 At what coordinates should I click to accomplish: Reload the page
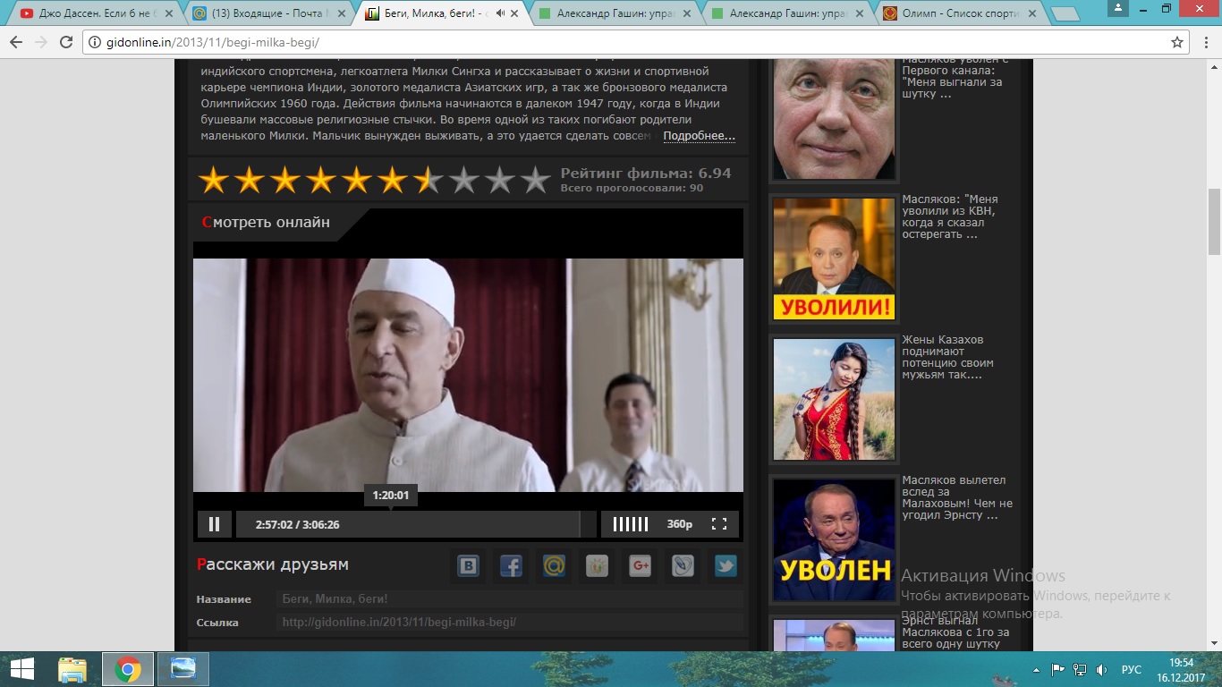(x=66, y=42)
